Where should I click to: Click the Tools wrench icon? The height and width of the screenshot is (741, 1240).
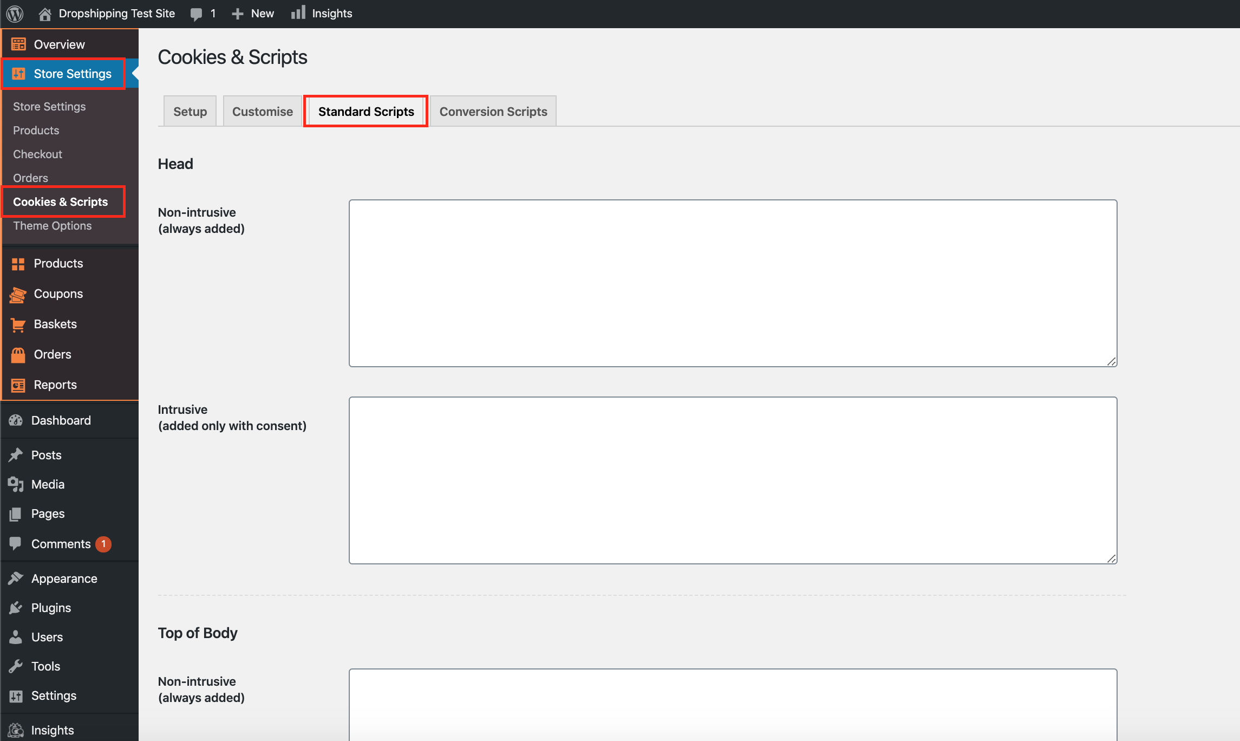click(16, 666)
